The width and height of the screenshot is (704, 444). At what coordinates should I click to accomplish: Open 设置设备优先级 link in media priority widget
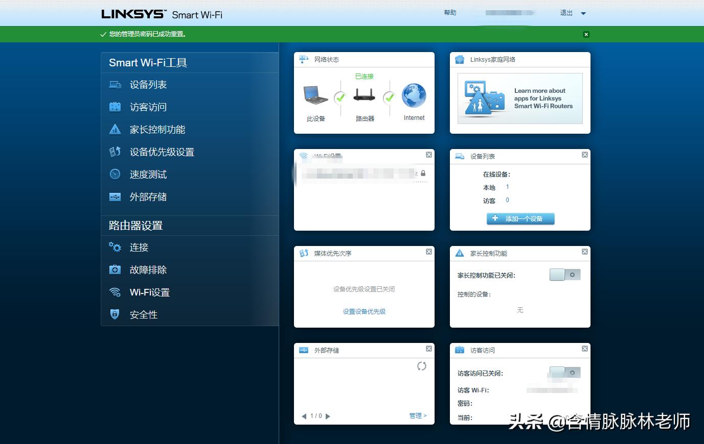(364, 311)
